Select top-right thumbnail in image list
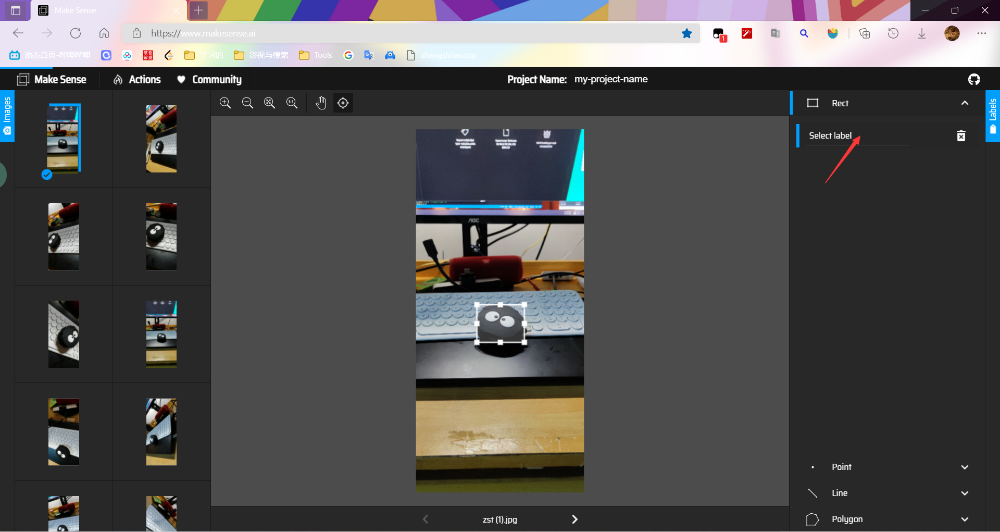Screen dimensions: 1000x532 (161, 139)
